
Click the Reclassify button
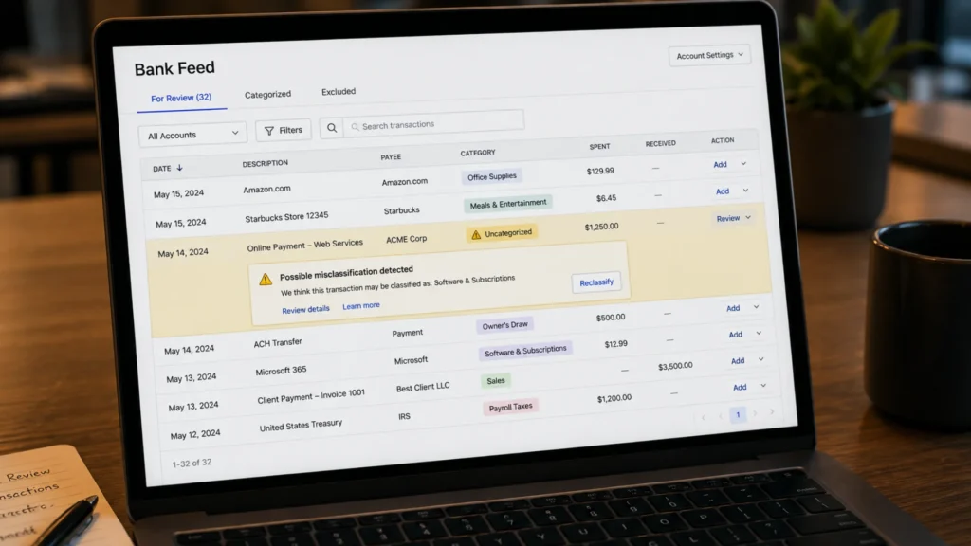596,282
